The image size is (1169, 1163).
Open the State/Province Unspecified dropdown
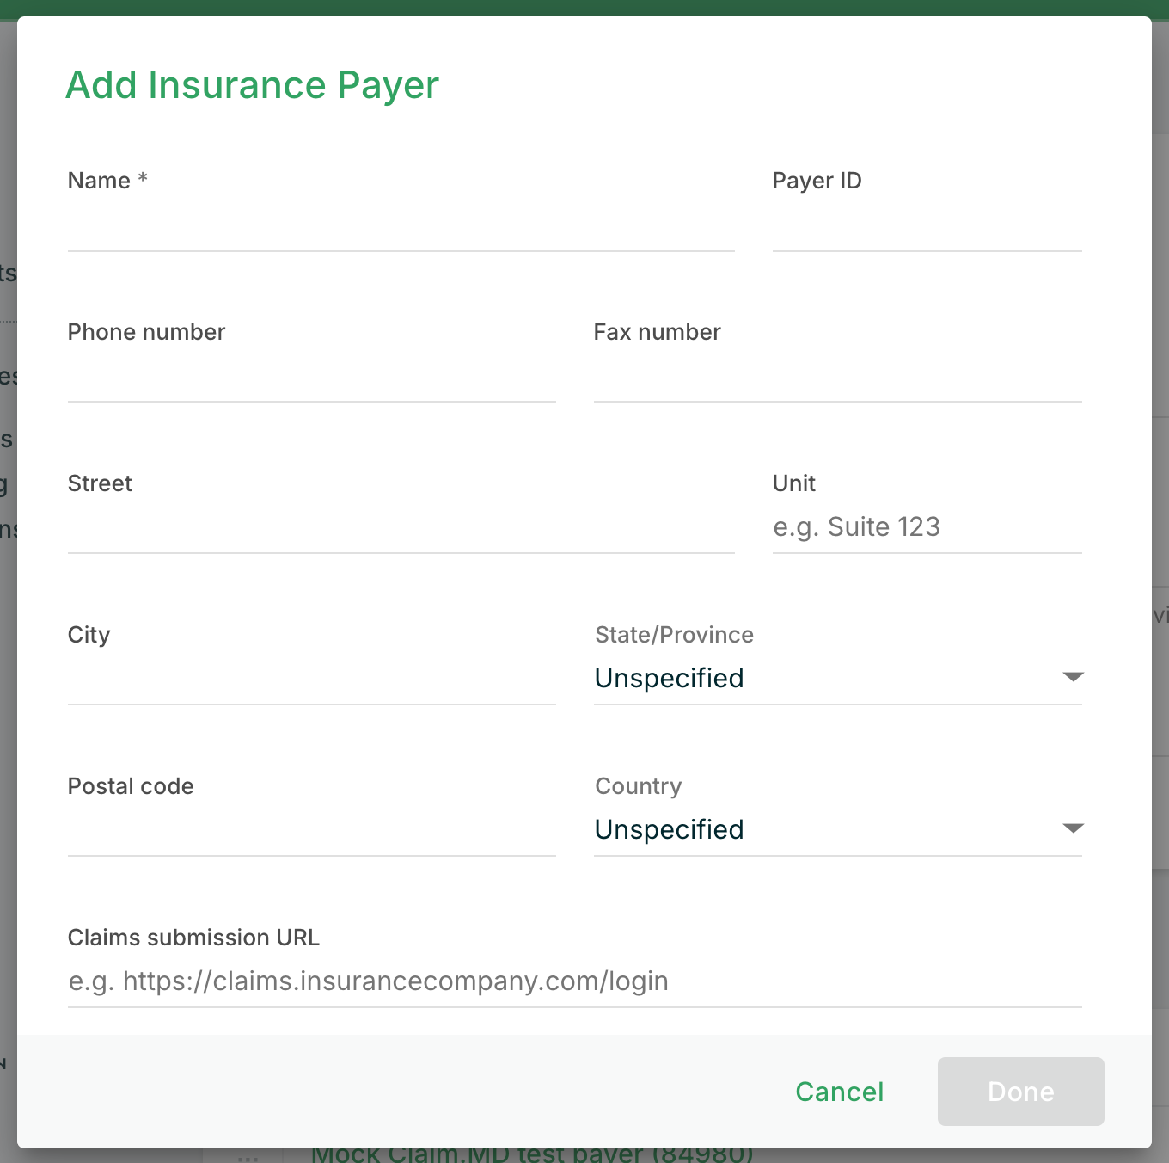coord(825,679)
